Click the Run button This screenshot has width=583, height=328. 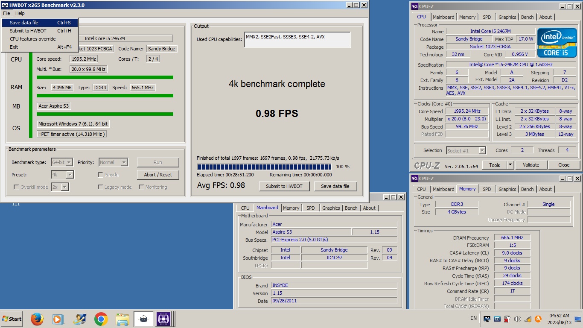[x=158, y=162]
